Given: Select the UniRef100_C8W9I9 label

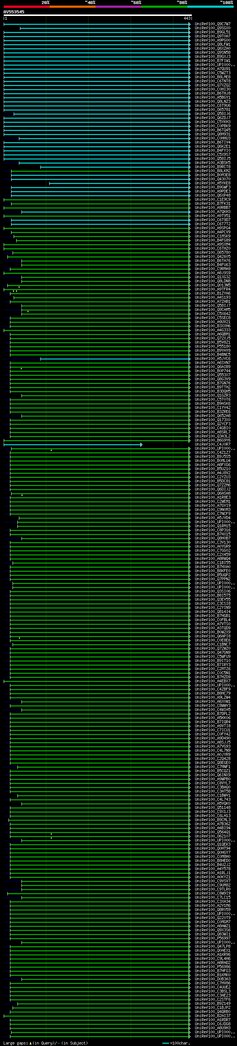Looking at the screenshot, I should pos(213,893).
